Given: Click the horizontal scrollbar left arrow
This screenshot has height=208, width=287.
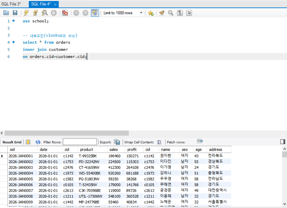Looking at the screenshot, I should click(2, 133).
